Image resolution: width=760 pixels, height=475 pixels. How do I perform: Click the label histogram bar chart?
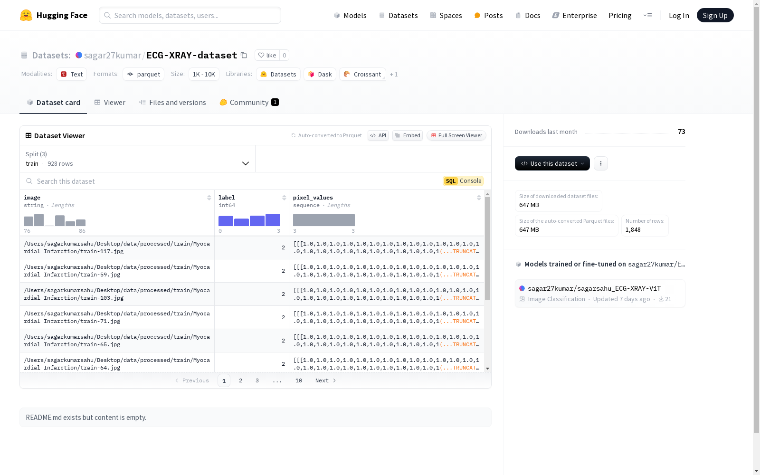tap(249, 220)
